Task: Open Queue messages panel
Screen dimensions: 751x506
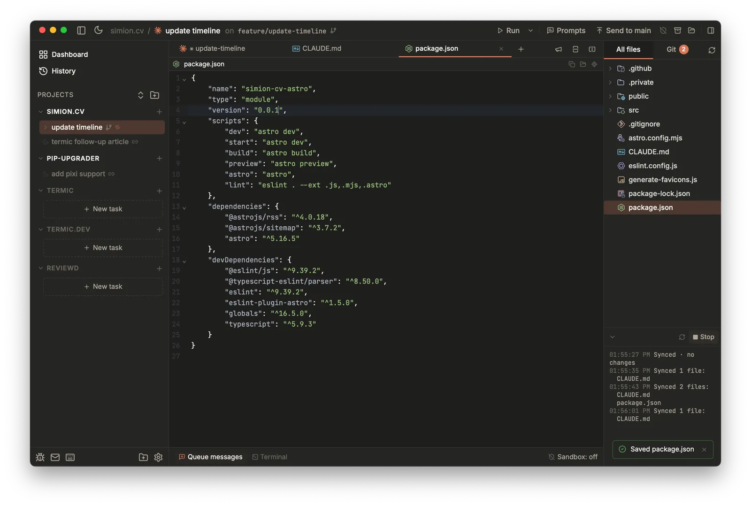Action: (210, 457)
